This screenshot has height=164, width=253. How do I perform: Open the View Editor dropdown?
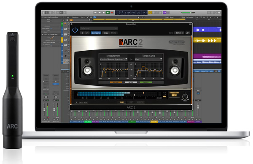tap(179, 33)
